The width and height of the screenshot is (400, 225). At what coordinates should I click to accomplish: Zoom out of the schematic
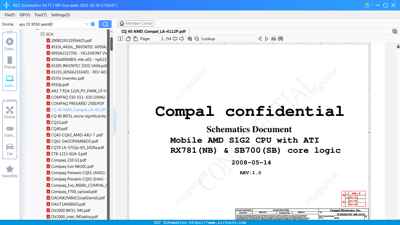pyautogui.click(x=197, y=39)
